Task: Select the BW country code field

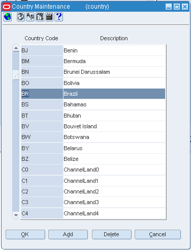Action: (42, 137)
